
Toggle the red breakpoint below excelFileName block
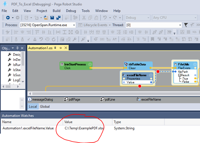click(x=140, y=86)
